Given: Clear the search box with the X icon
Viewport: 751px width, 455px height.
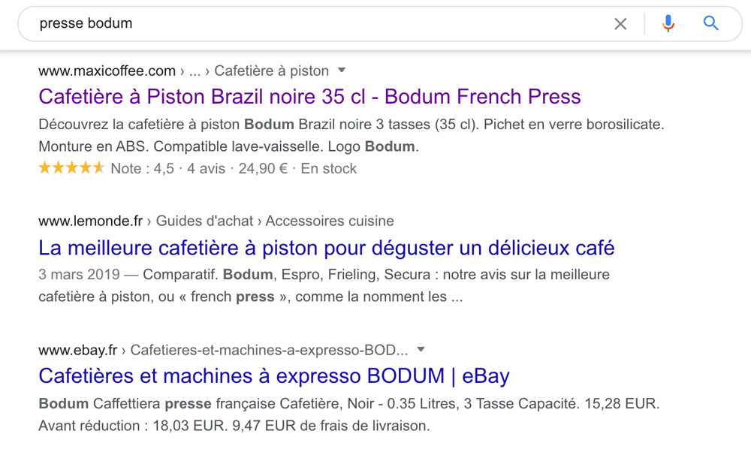Looking at the screenshot, I should (x=620, y=23).
